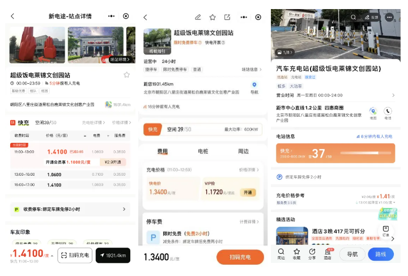Tap search icon on right screen photo
Image resolution: width=408 pixels, height=276 pixels.
pyautogui.click(x=353, y=17)
